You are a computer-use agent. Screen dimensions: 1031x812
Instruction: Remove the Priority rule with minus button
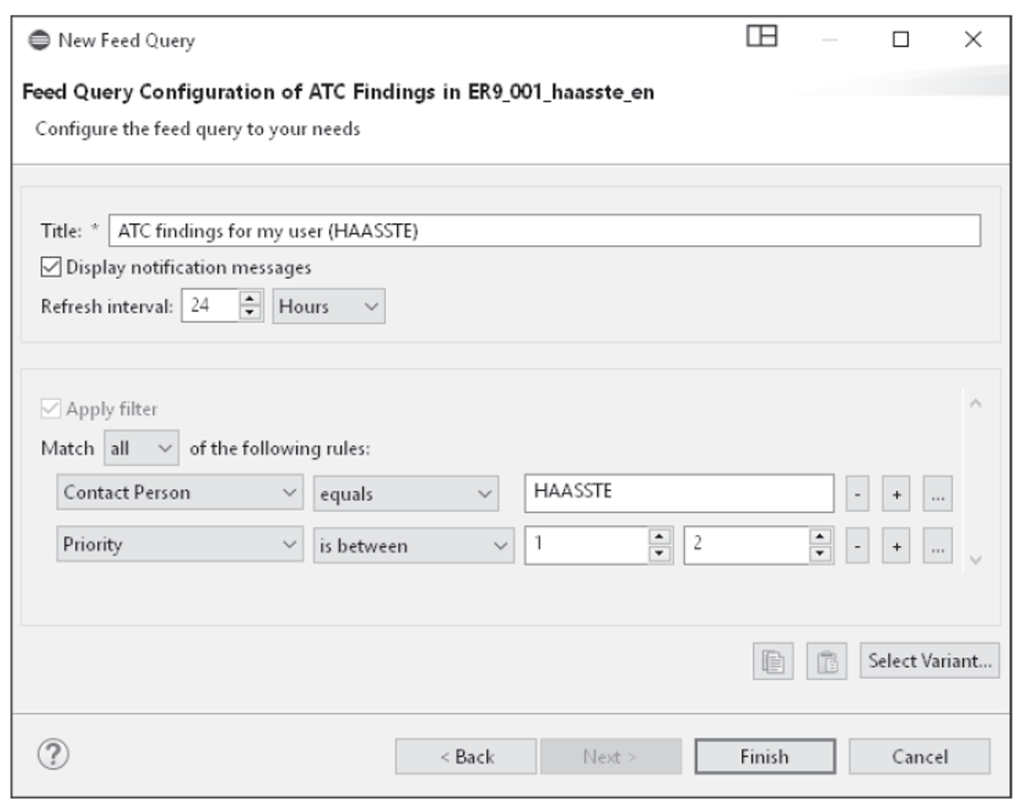click(x=857, y=546)
